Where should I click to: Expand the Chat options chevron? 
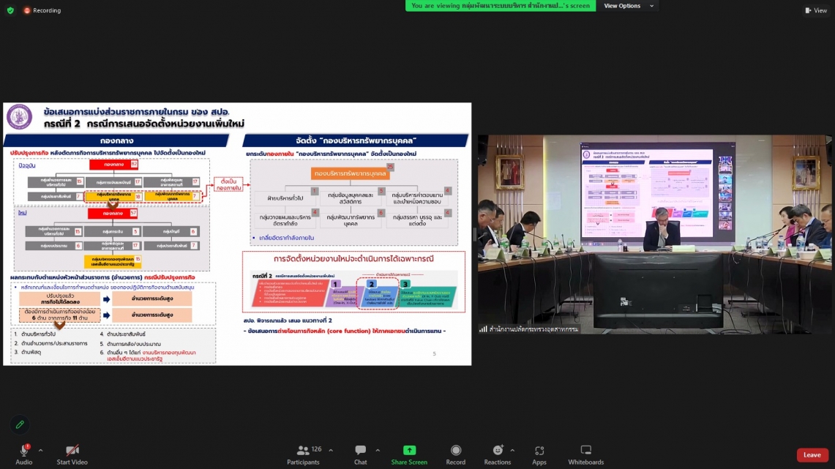[x=378, y=451]
